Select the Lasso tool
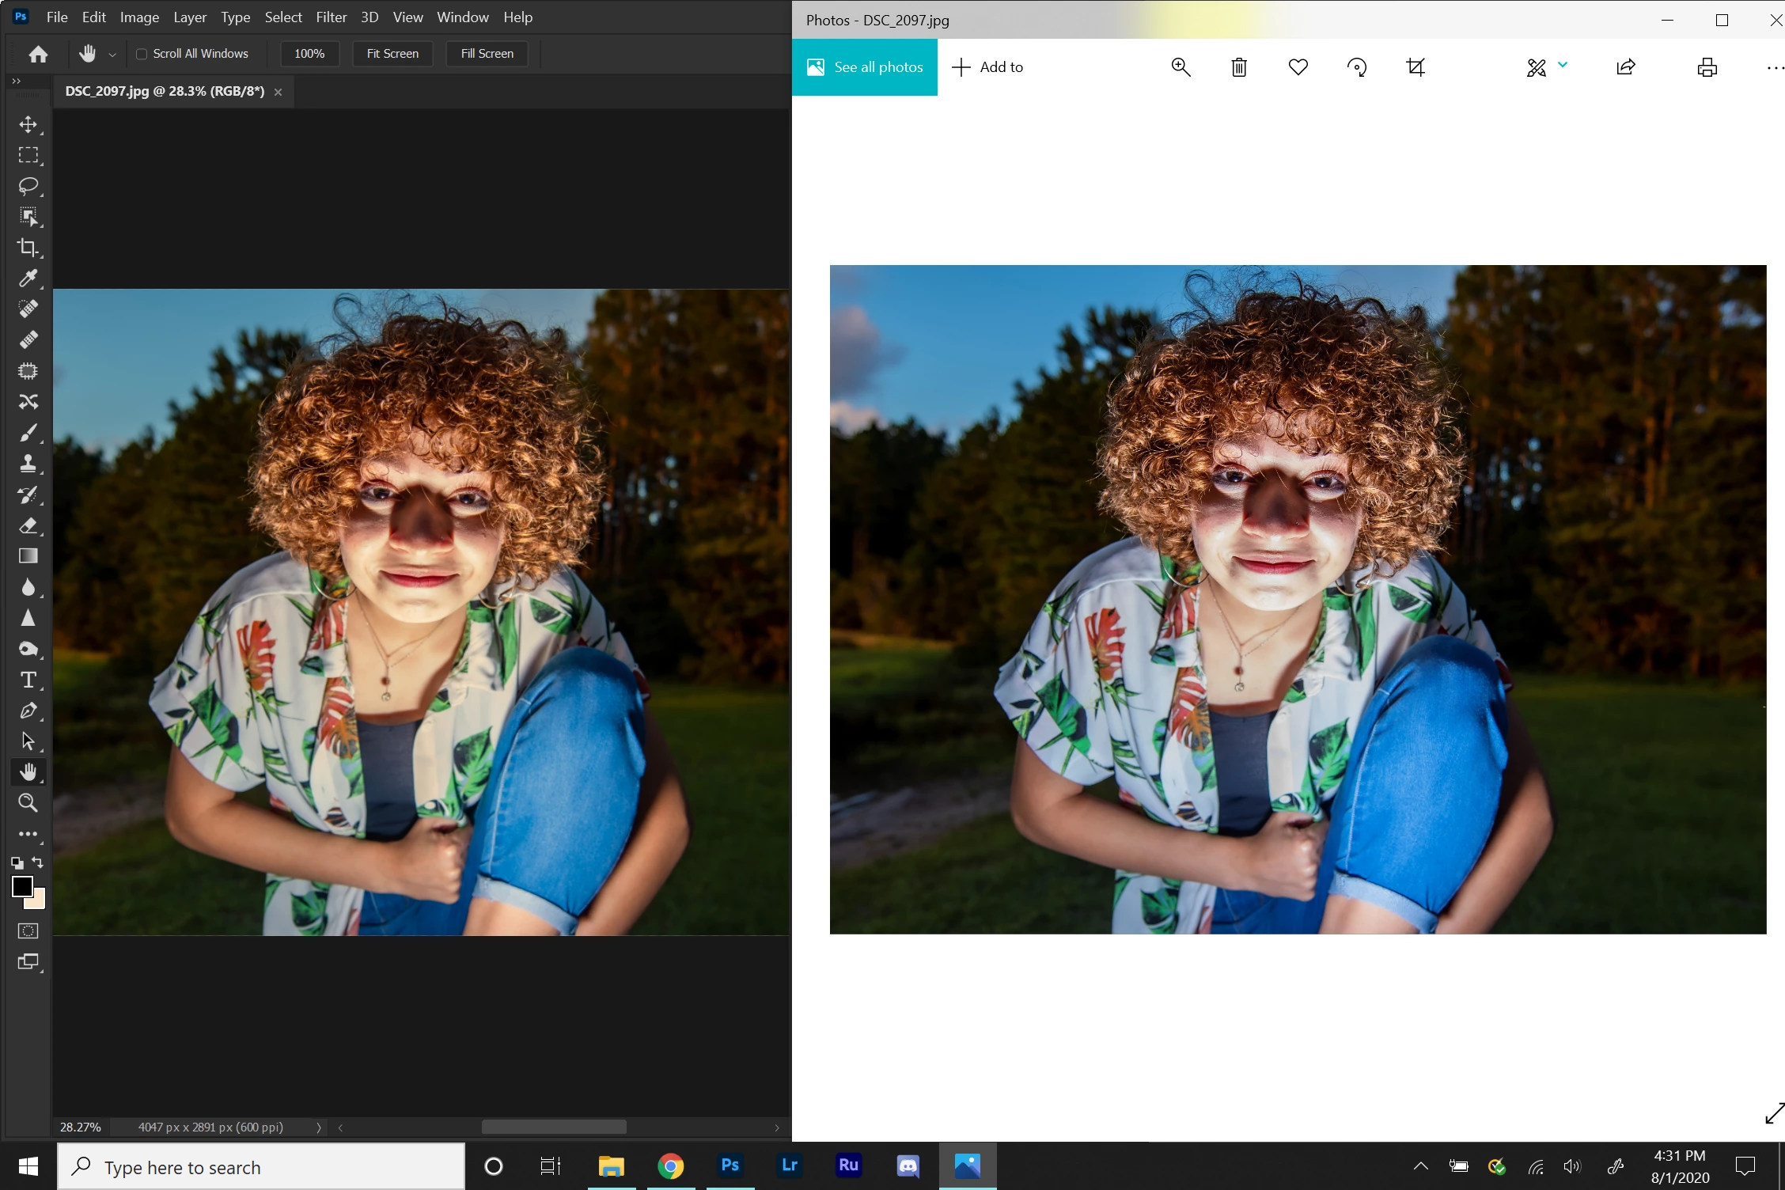The height and width of the screenshot is (1190, 1785). tap(28, 186)
